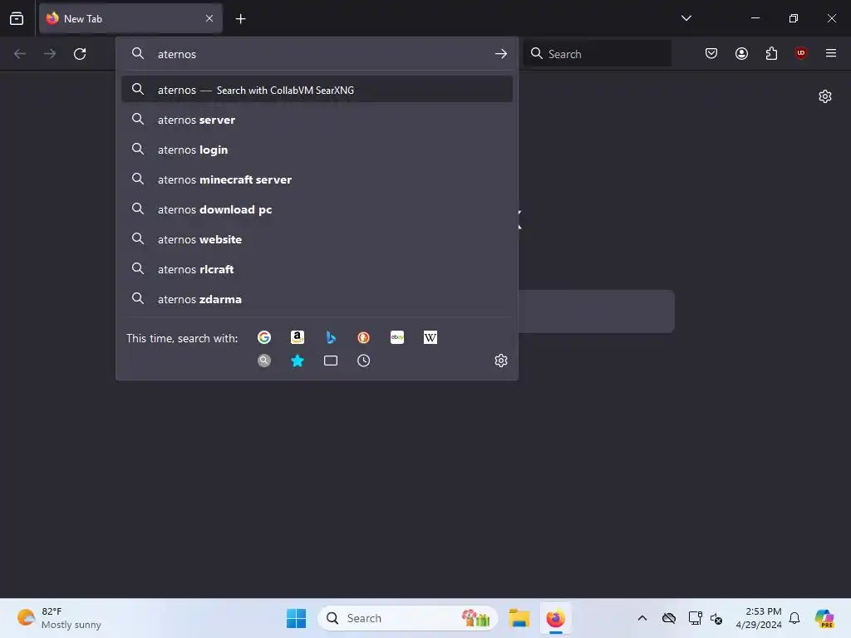Choose the 'aternos rlcraft' suggestion
Viewport: 851px width, 638px height.
pos(317,268)
